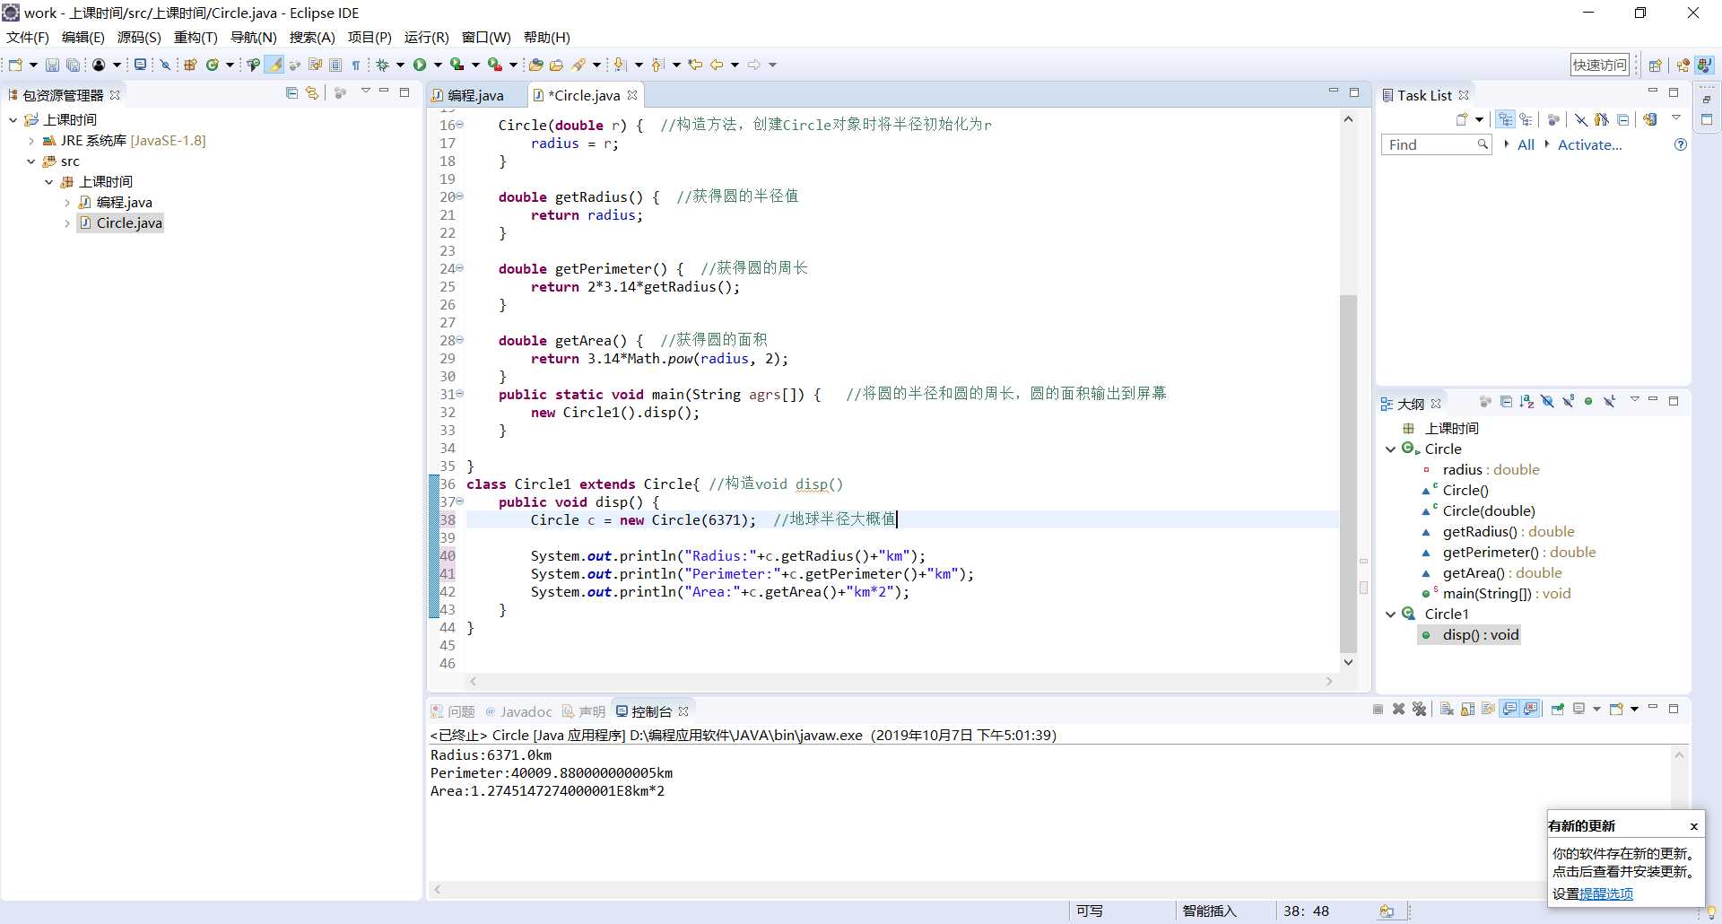
Task: Close the update notification popup
Action: (x=1693, y=826)
